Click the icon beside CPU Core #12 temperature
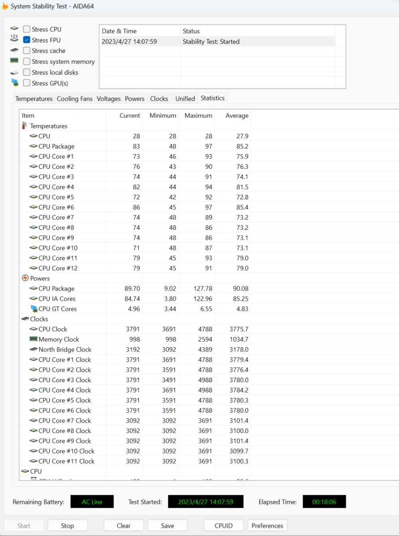Screen dimensions: 399x536 coord(34,268)
